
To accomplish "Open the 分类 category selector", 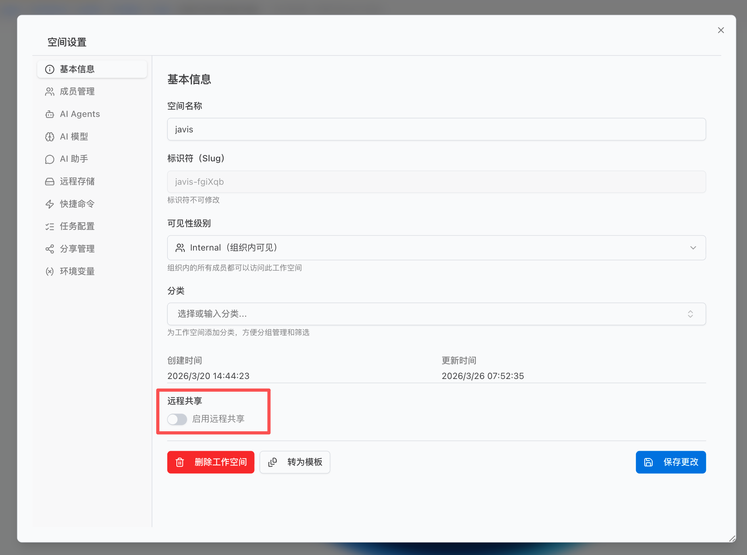I will point(436,314).
